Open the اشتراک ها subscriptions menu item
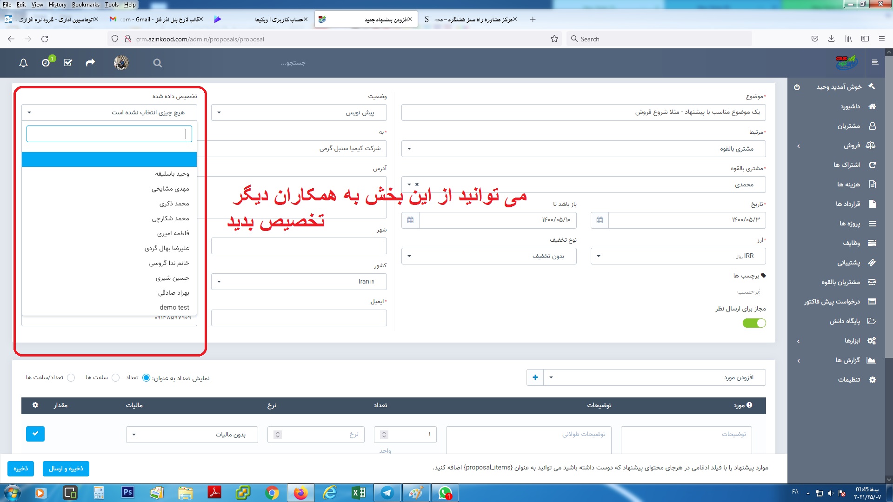 pos(846,165)
